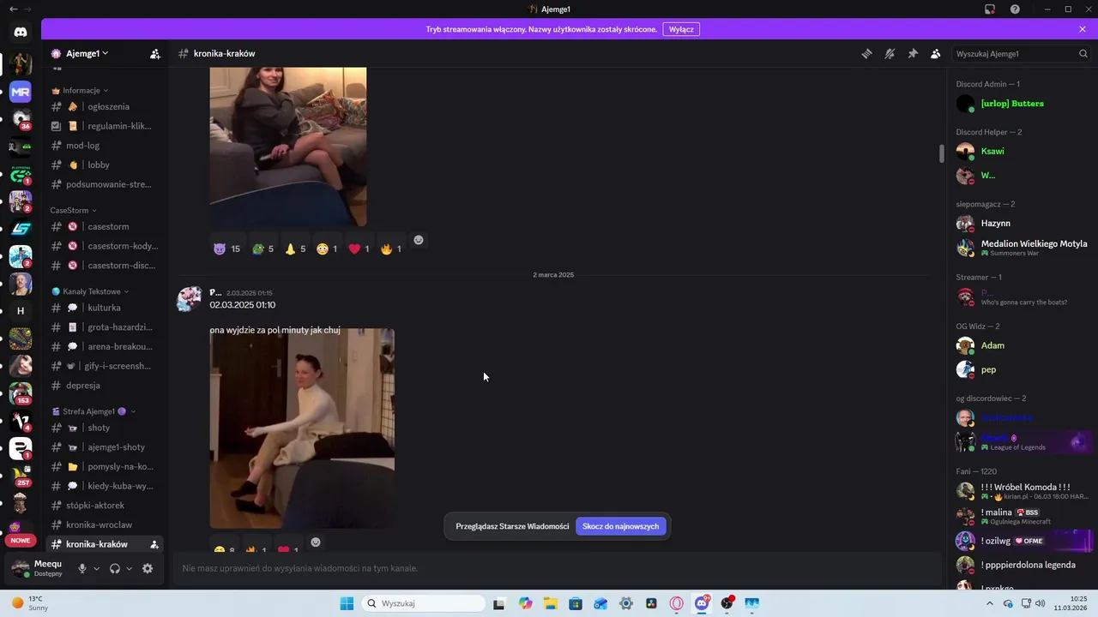
Task: Dismiss the streaming mode banner
Action: coord(1083,29)
